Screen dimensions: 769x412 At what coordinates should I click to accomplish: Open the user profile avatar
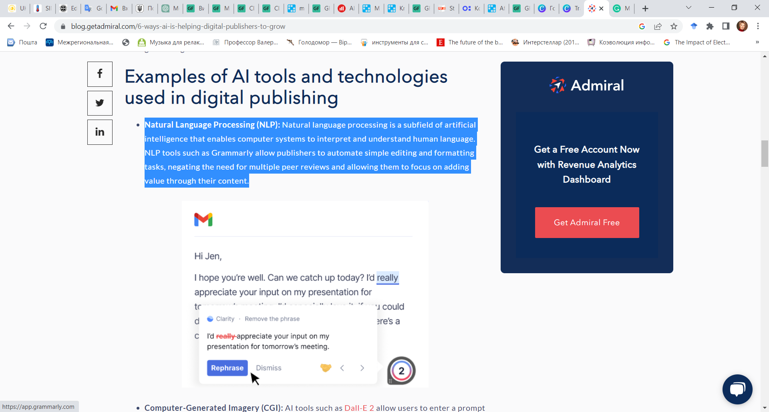tap(742, 26)
